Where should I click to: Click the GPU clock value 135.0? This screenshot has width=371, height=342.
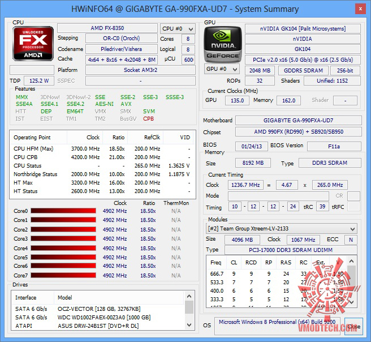coord(237,100)
